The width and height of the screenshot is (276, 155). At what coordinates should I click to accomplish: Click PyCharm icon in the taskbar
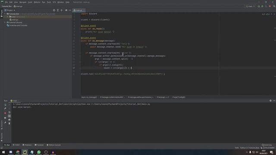point(25,152)
